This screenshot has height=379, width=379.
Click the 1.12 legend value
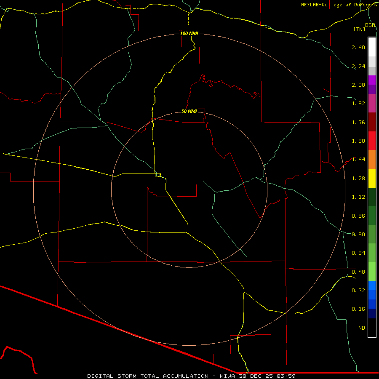(358, 197)
